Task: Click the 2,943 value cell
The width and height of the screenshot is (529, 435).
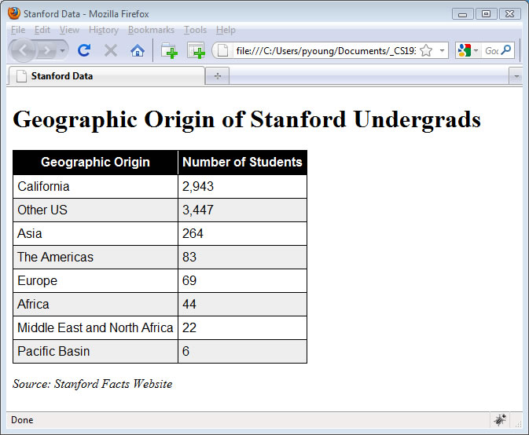Action: (x=242, y=186)
